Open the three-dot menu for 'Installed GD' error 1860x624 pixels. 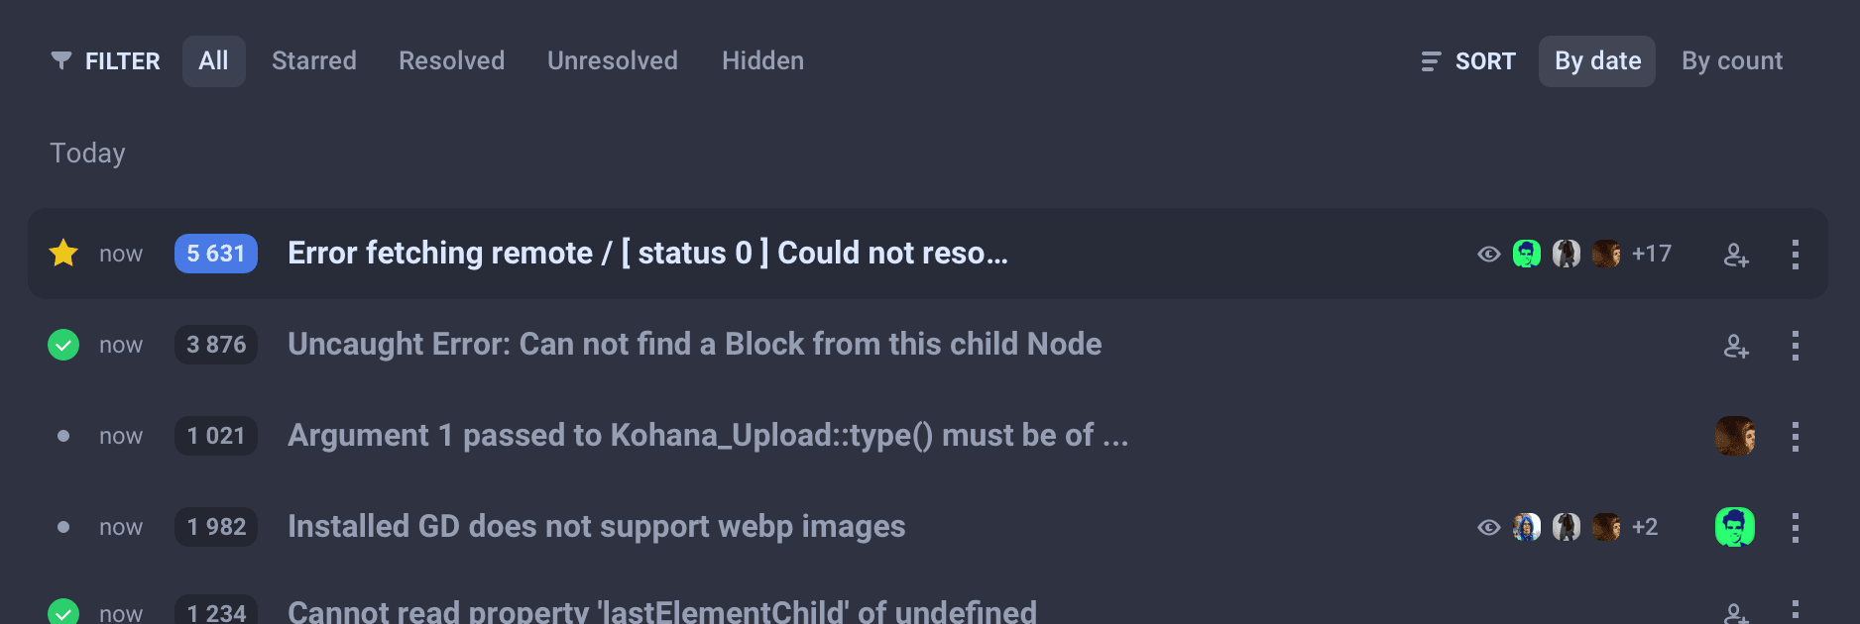pyautogui.click(x=1795, y=528)
